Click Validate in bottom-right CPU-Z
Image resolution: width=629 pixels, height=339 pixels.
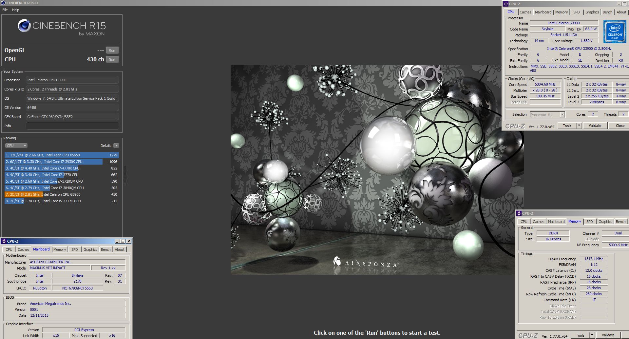tap(608, 335)
